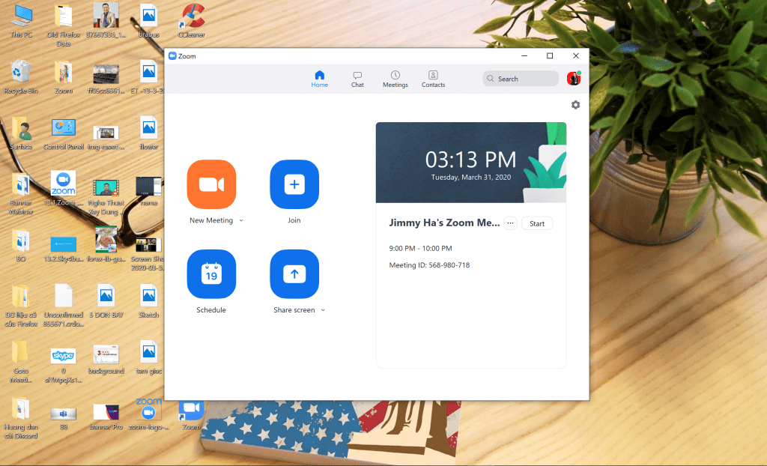Click the blue Join plus icon
The height and width of the screenshot is (466, 767).
[x=294, y=184]
